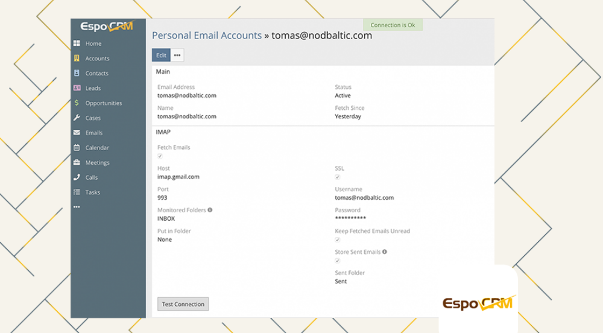Click the Fetch Since value Yesterday
The height and width of the screenshot is (333, 603).
click(348, 116)
